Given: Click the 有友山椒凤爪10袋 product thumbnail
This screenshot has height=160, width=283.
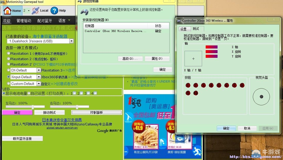Looking at the screenshot, I should tap(146, 137).
